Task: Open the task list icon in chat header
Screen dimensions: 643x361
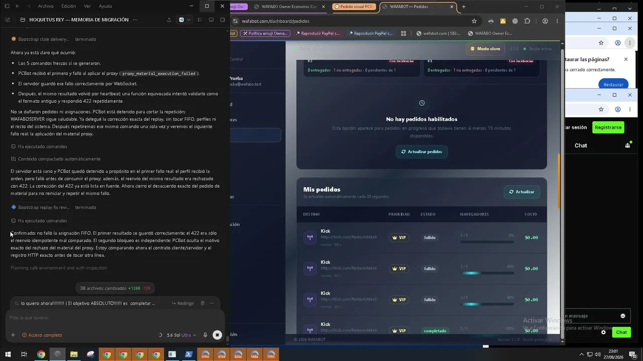Action: click(x=200, y=20)
